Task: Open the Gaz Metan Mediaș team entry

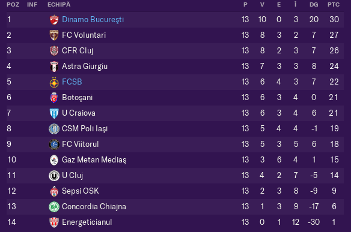Action: point(94,160)
